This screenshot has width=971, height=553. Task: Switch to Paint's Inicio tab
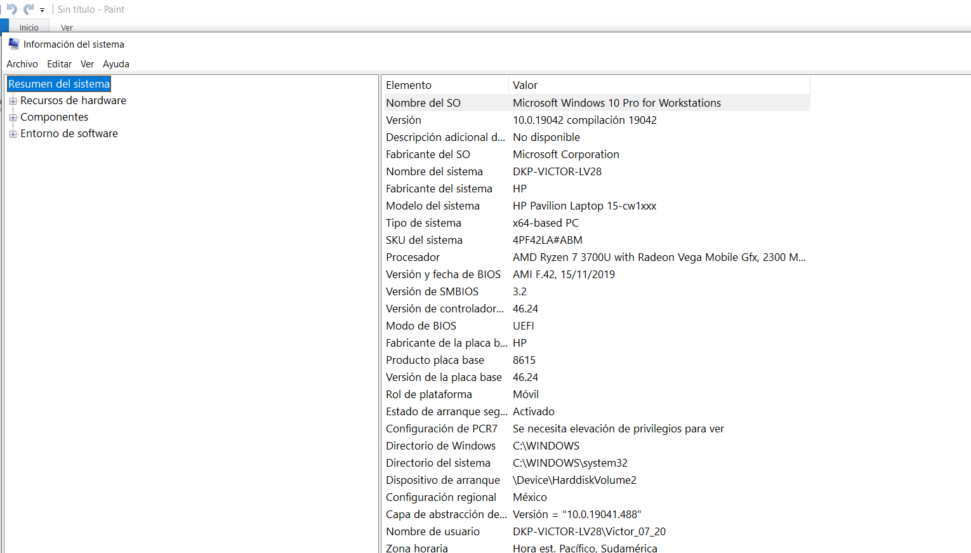click(29, 27)
